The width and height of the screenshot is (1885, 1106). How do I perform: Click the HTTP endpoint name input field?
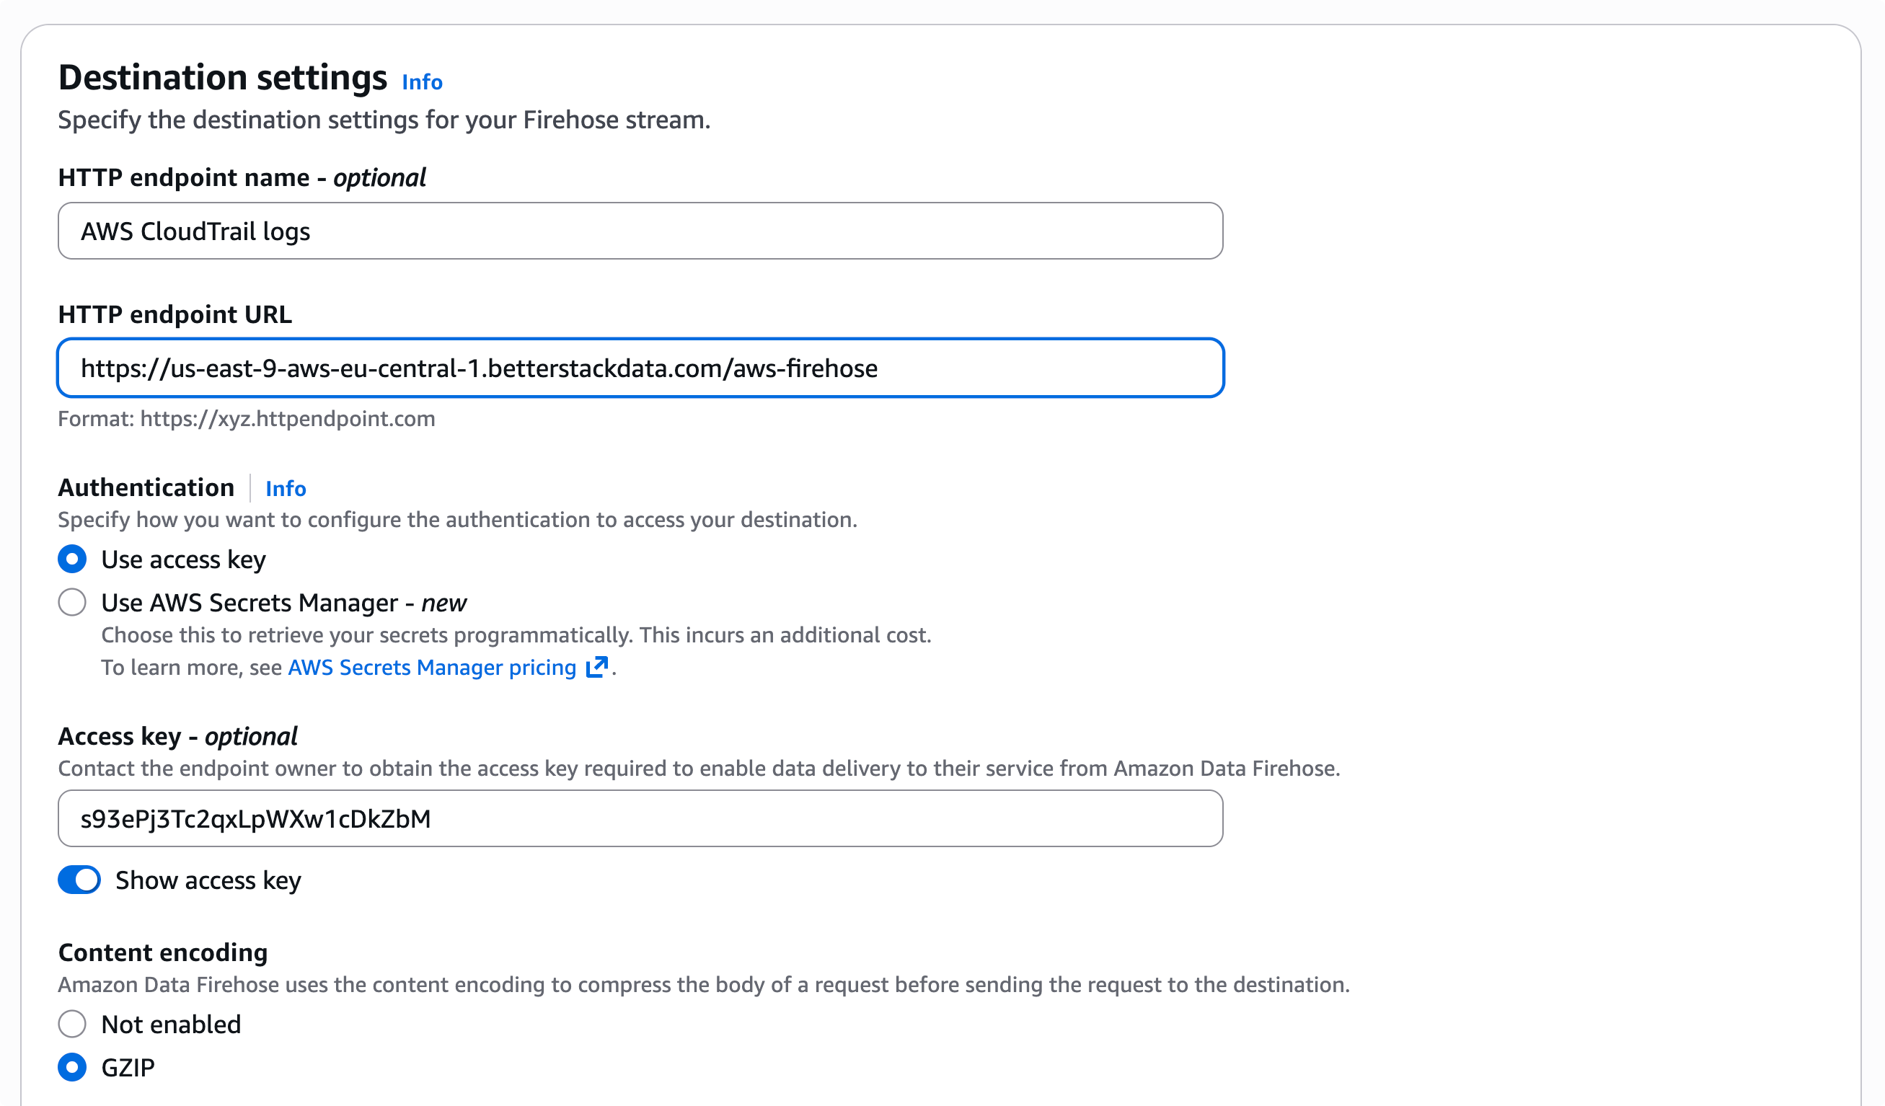[x=640, y=230]
